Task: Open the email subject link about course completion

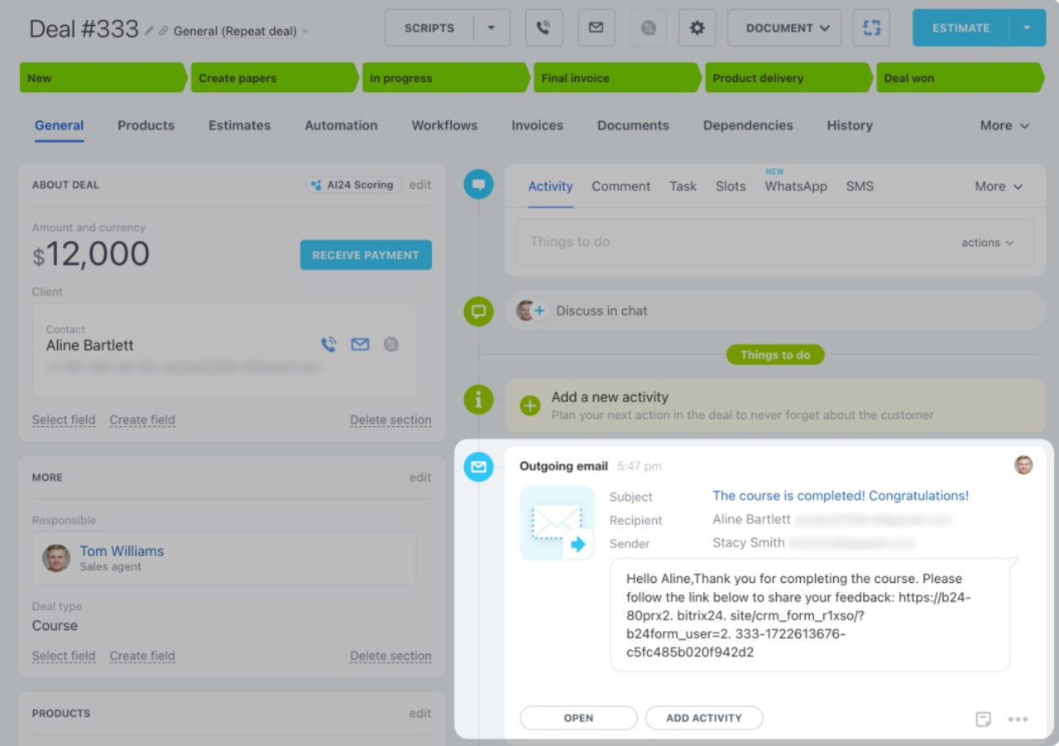Action: pos(840,496)
